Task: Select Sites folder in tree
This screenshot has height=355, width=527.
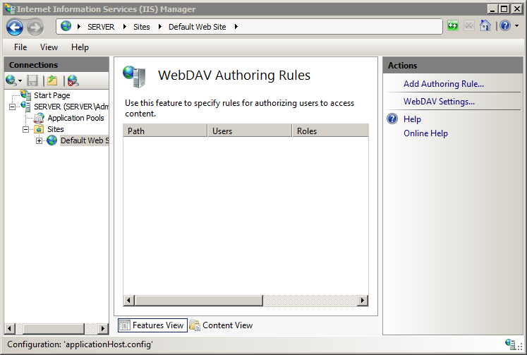Action: click(x=56, y=129)
